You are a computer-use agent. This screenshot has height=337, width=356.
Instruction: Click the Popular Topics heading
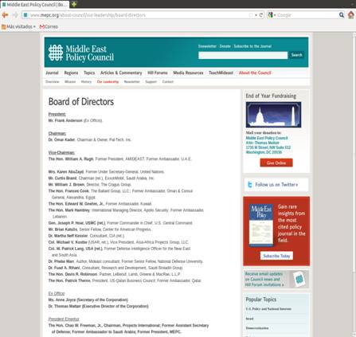coord(261,300)
